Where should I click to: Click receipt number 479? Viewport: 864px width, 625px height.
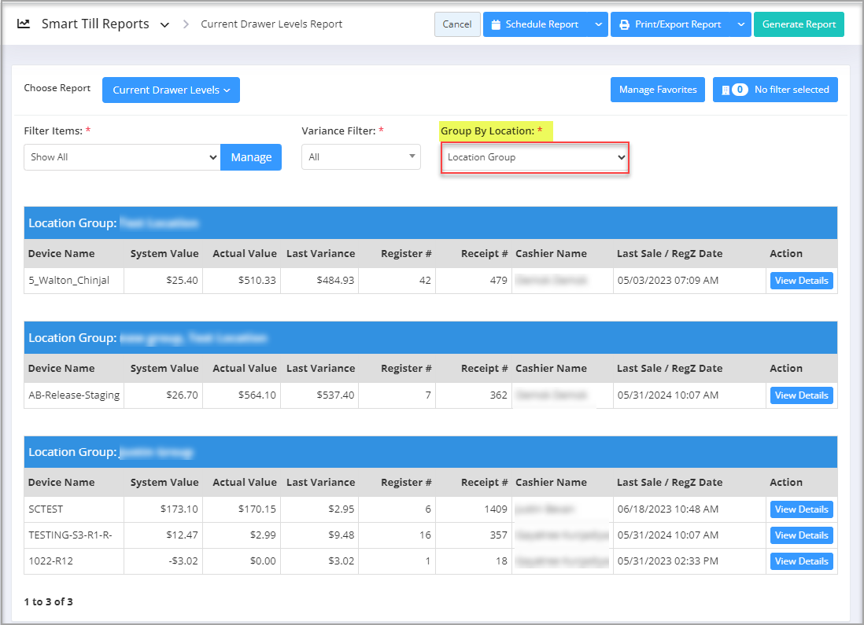tap(498, 281)
